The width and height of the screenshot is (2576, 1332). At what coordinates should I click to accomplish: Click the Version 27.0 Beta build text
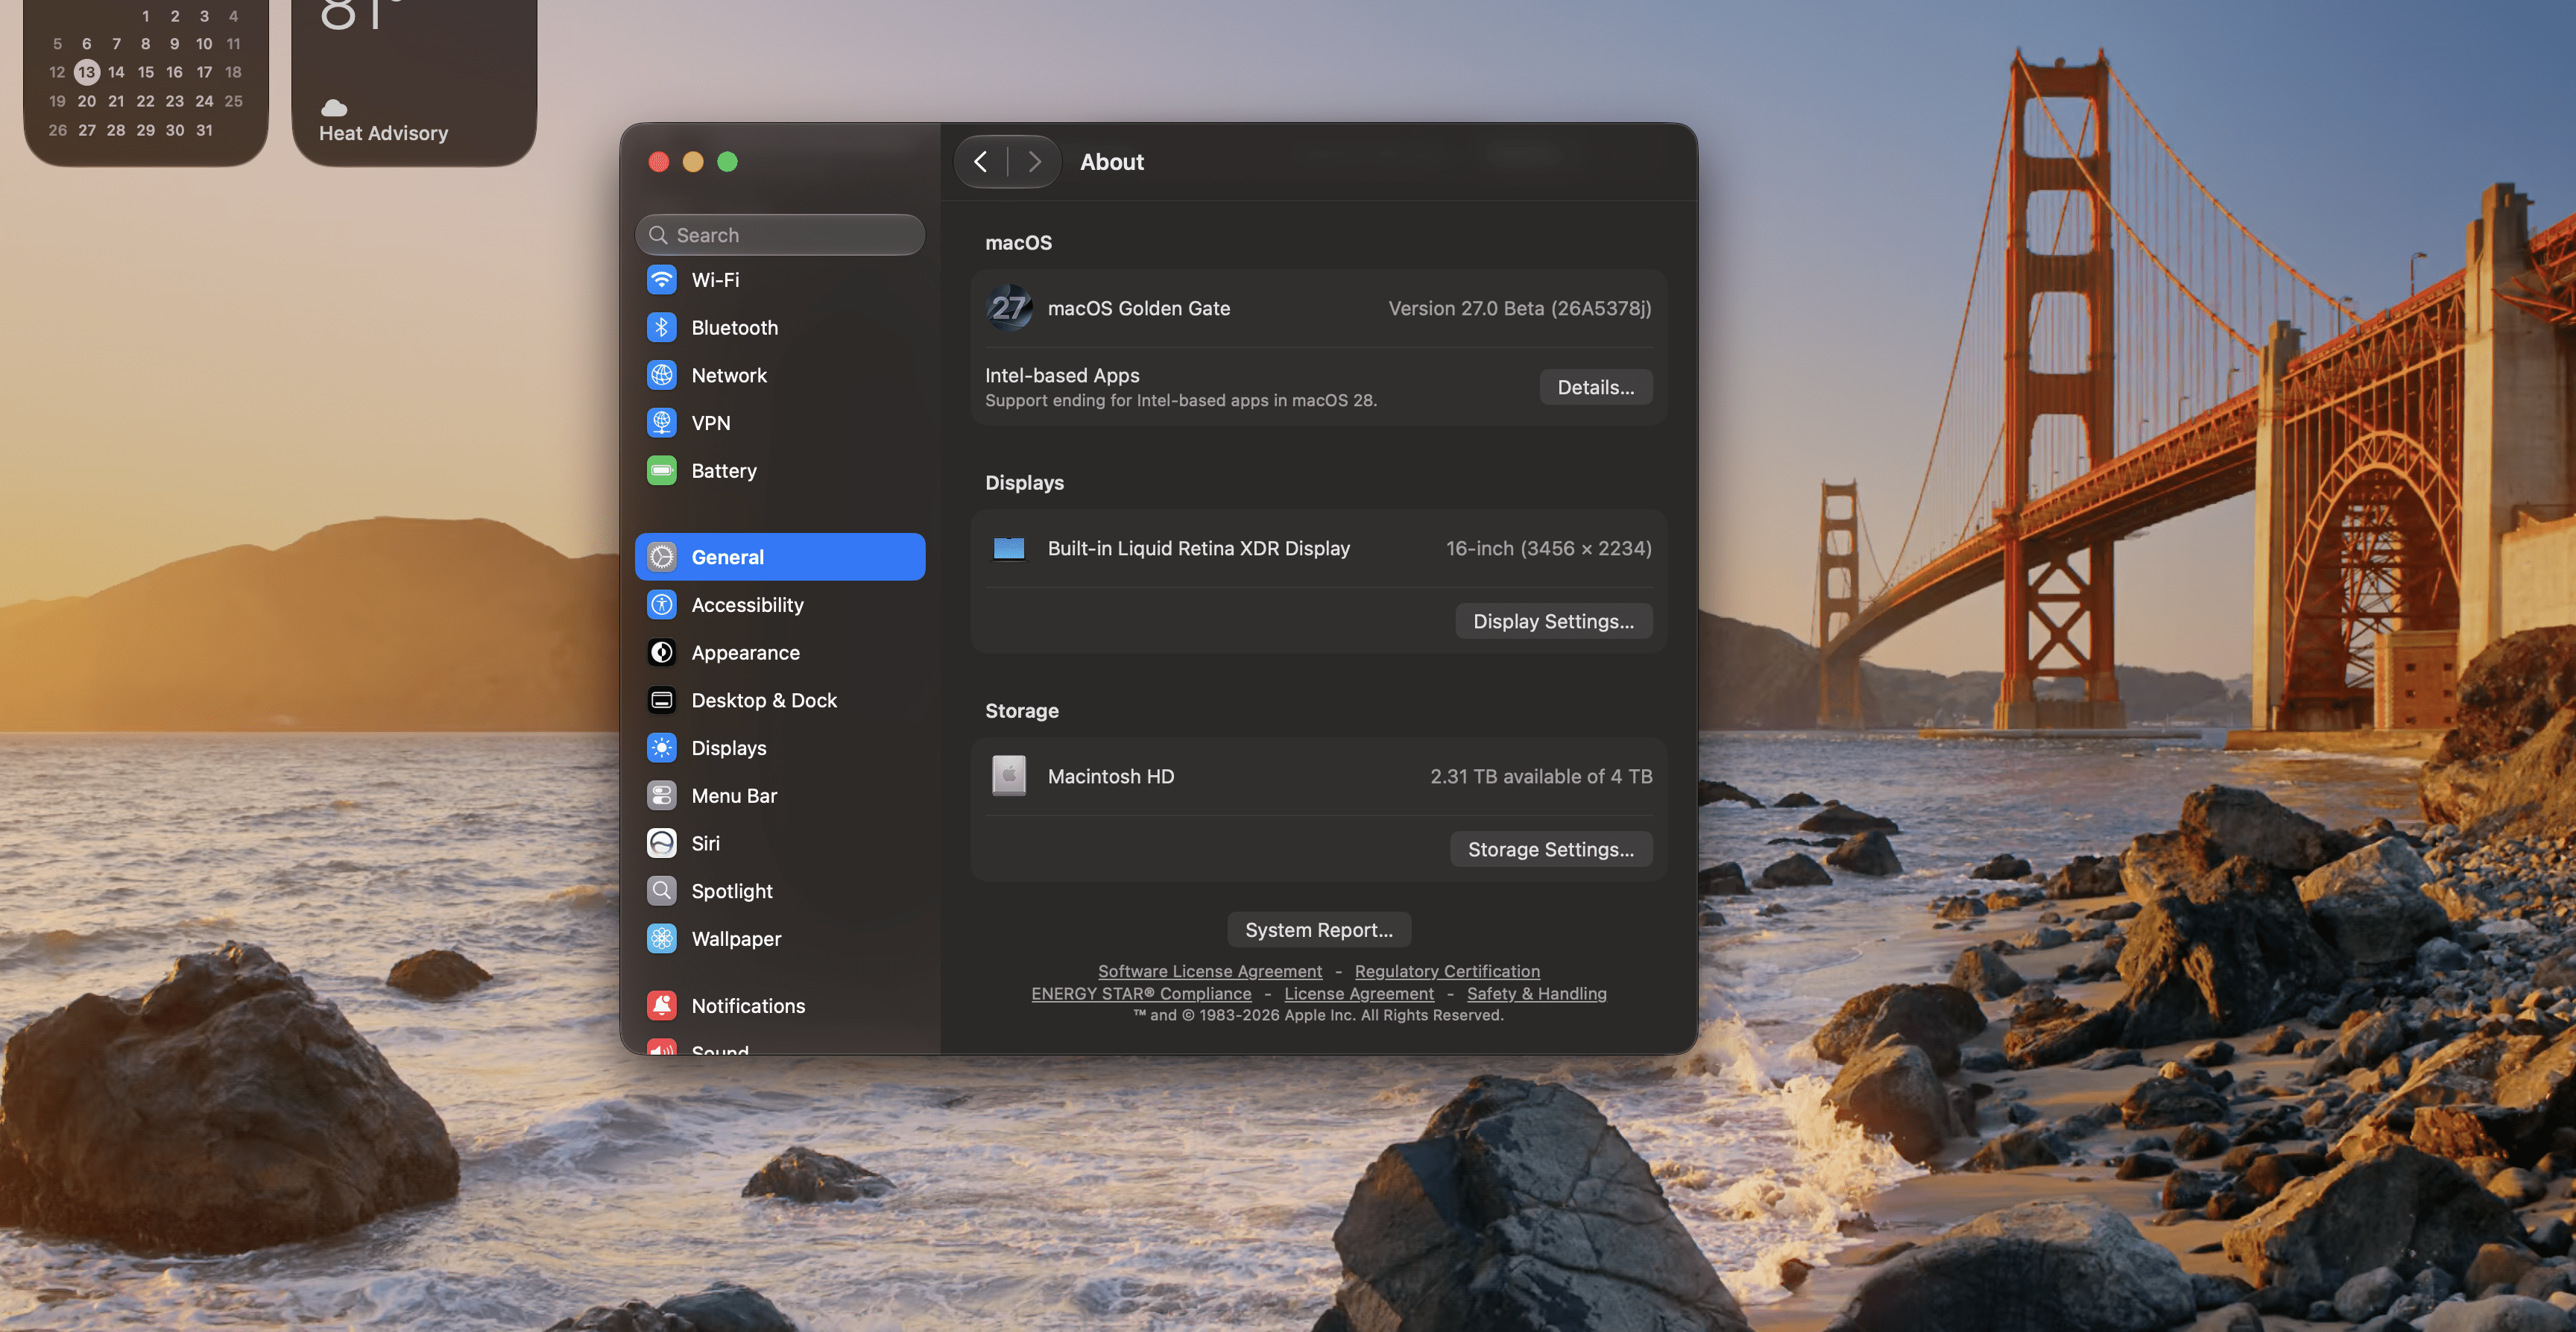coord(1519,308)
